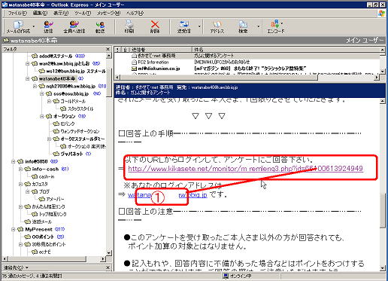
Task: Collapse the オークション tree node
Action: (x=42, y=117)
